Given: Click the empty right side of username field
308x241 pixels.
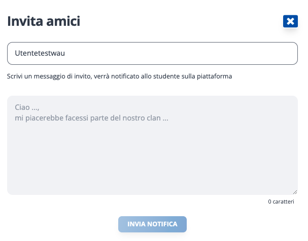Looking at the screenshot, I should (228, 53).
